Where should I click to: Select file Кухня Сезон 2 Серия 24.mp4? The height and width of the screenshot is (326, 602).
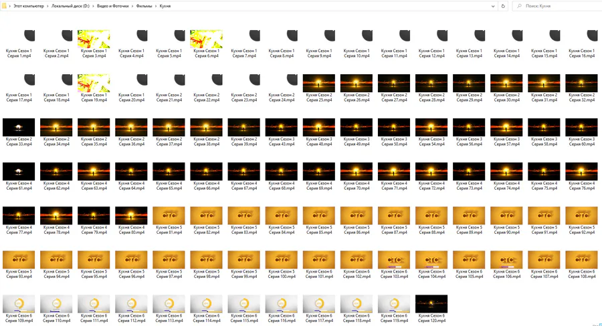(x=282, y=88)
